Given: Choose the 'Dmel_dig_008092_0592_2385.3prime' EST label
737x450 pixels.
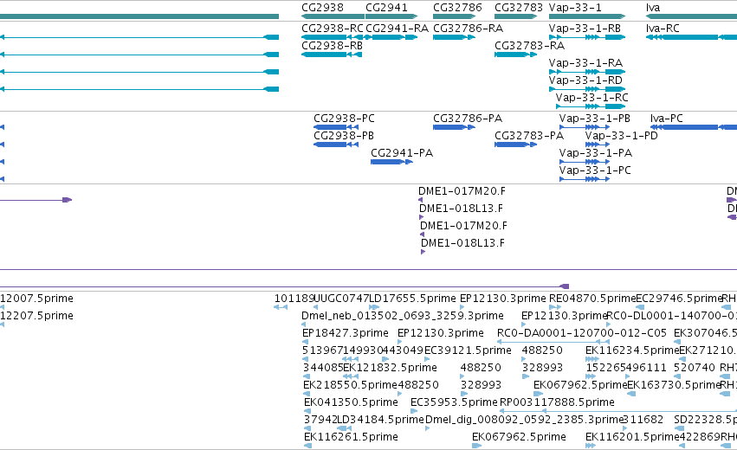Looking at the screenshot, I should (x=524, y=420).
